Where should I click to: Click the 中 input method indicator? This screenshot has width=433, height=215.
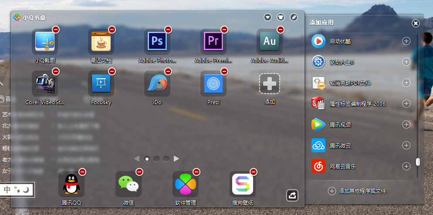(7, 190)
